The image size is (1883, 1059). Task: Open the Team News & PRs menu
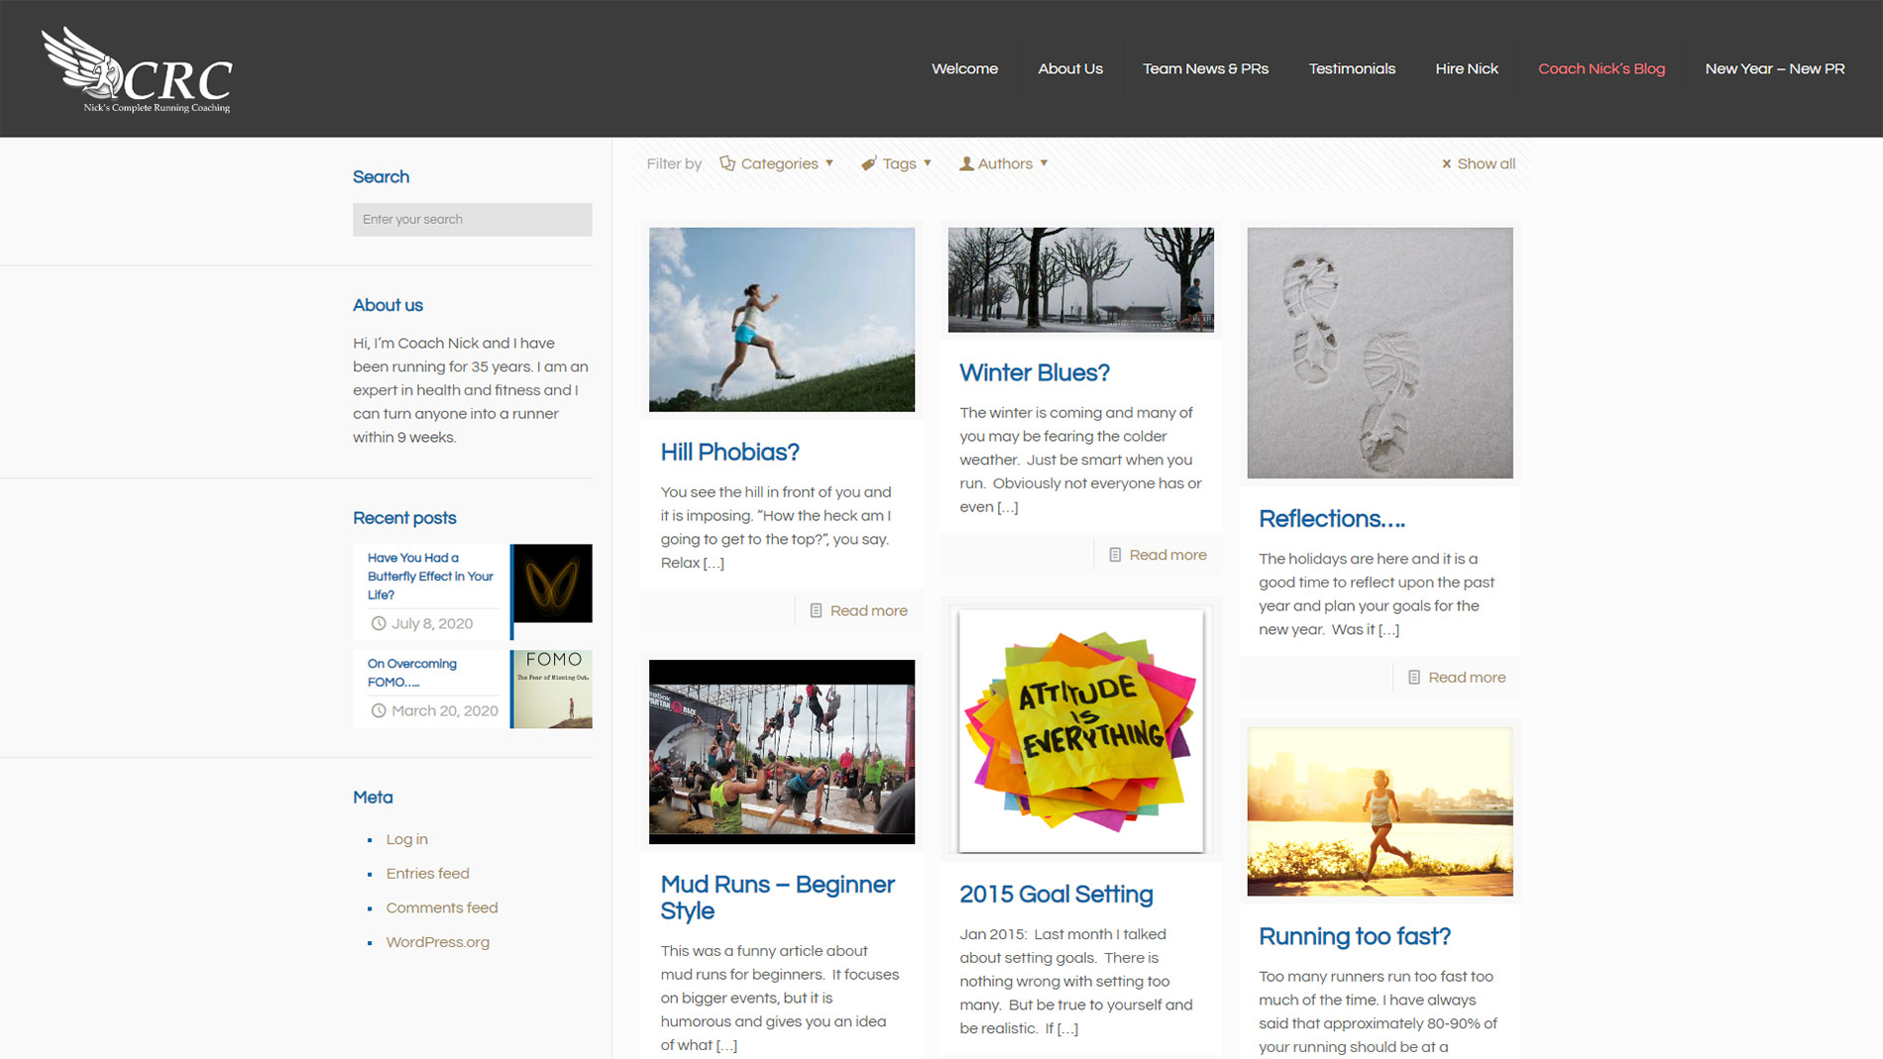1205,68
